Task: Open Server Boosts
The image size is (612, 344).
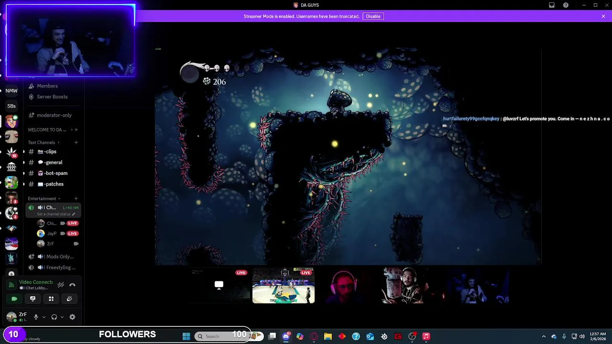Action: click(x=53, y=97)
